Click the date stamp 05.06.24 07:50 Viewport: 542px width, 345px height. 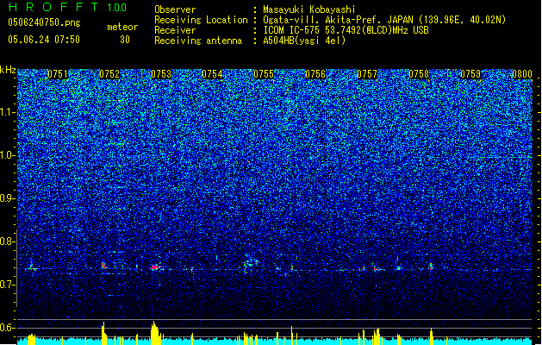(x=44, y=40)
